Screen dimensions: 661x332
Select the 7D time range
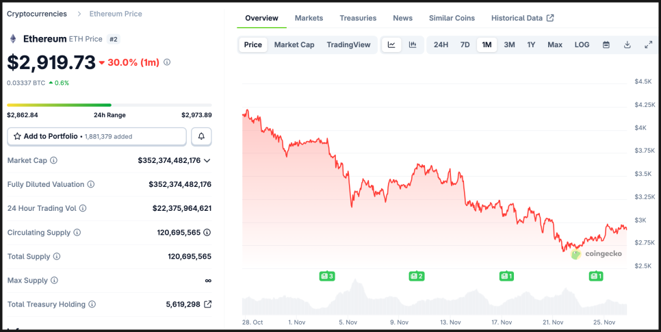click(465, 45)
